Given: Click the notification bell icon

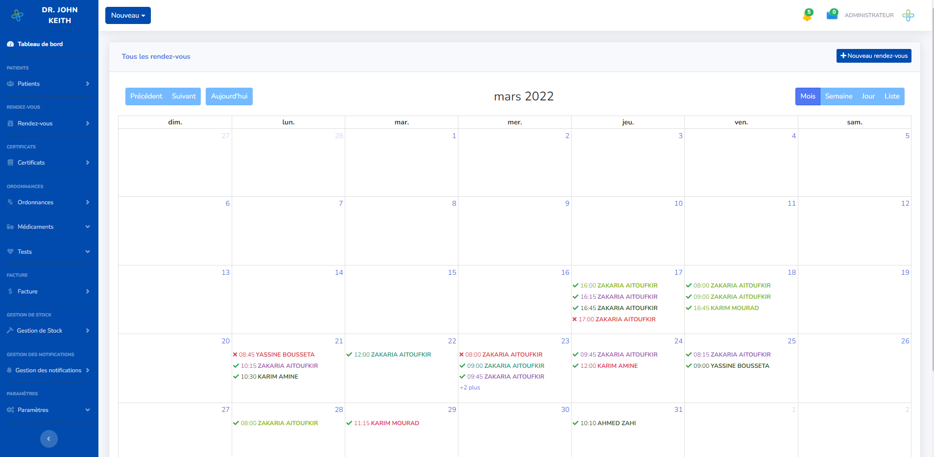Looking at the screenshot, I should [807, 16].
